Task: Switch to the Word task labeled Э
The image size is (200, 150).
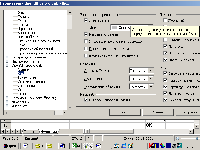Action: (x=64, y=146)
